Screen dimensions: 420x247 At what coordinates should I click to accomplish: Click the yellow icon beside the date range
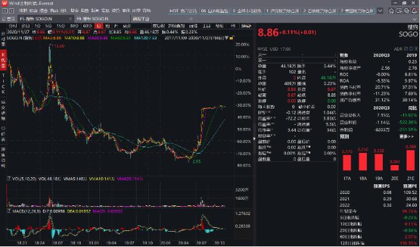coord(231,38)
